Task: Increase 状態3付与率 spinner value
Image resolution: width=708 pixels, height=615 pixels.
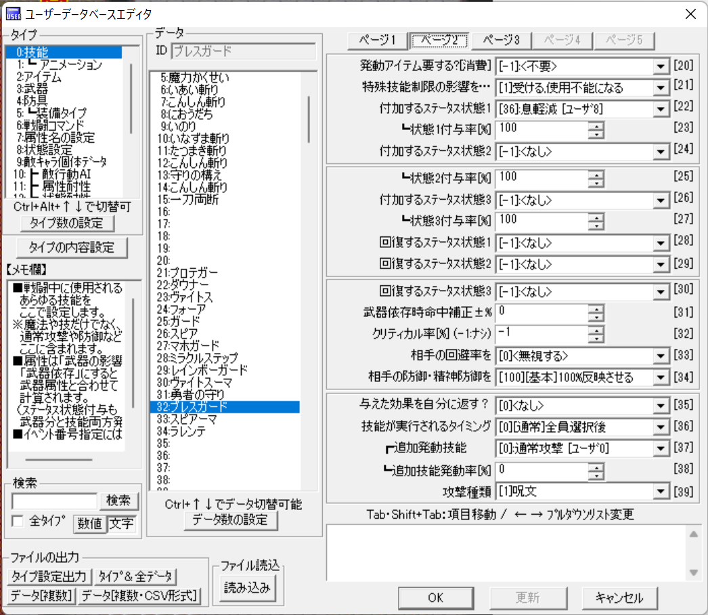Action: (596, 217)
